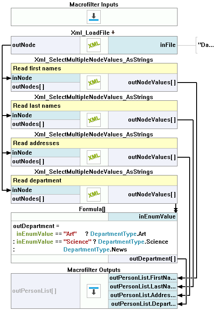
Task: Select the Read last names XML icon
Action: pos(94,119)
